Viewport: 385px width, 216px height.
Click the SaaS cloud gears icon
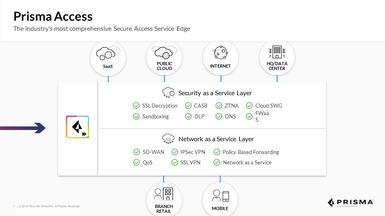click(x=108, y=53)
